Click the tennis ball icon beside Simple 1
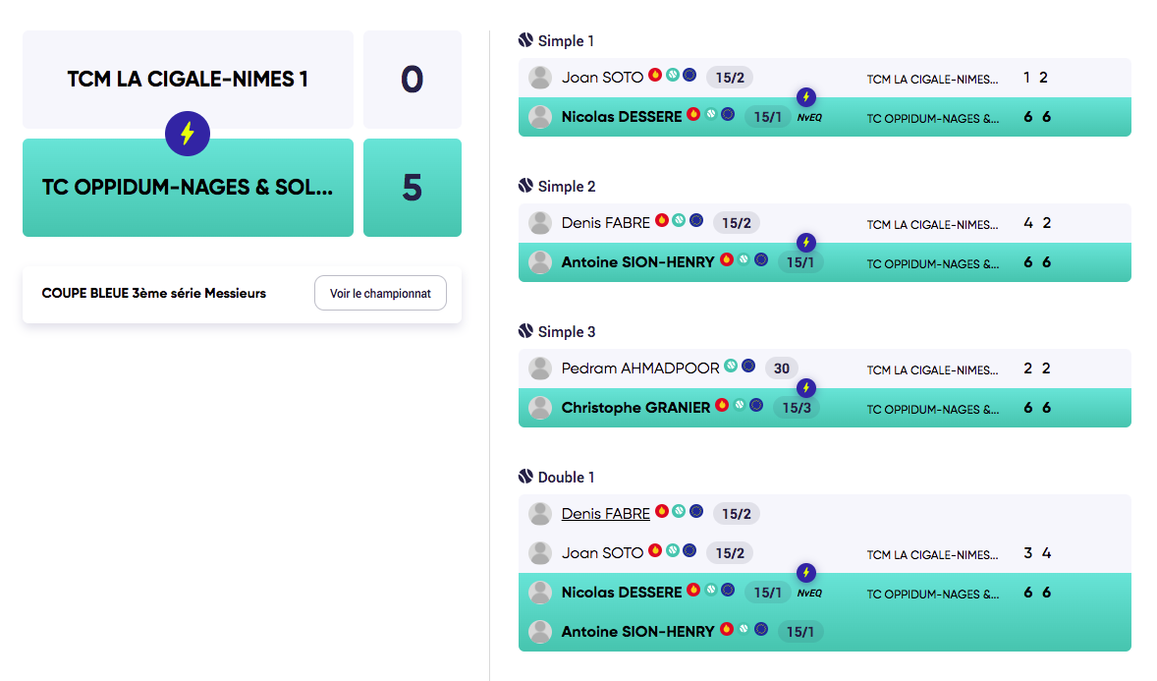This screenshot has height=681, width=1157. [x=525, y=40]
